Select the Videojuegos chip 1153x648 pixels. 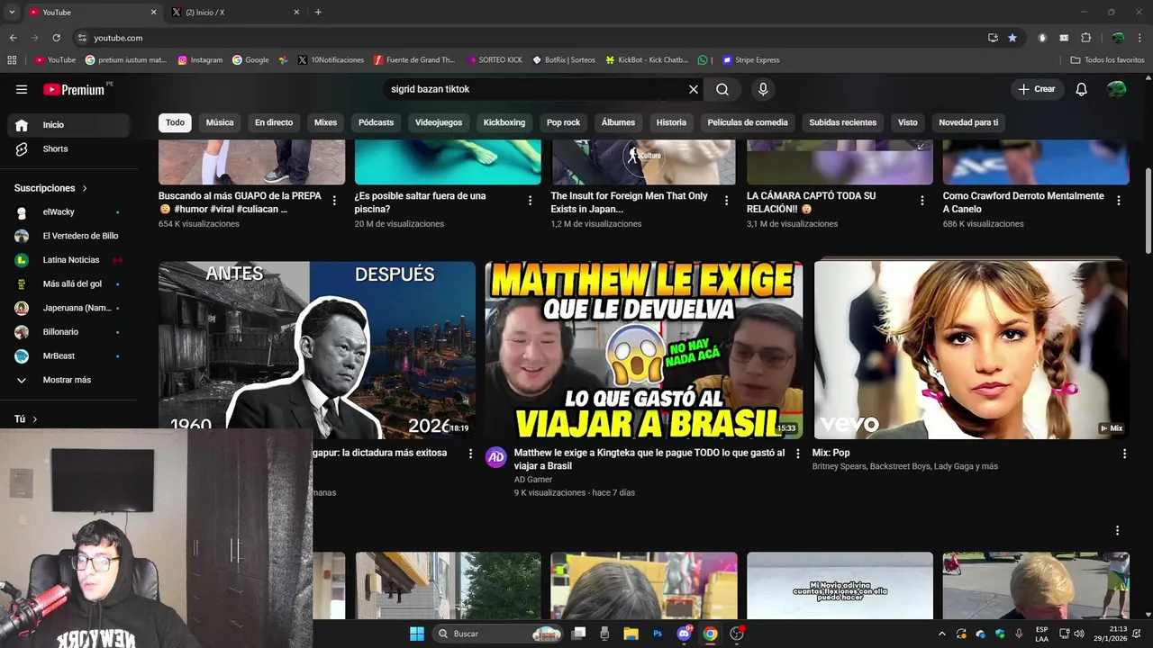[x=439, y=122]
